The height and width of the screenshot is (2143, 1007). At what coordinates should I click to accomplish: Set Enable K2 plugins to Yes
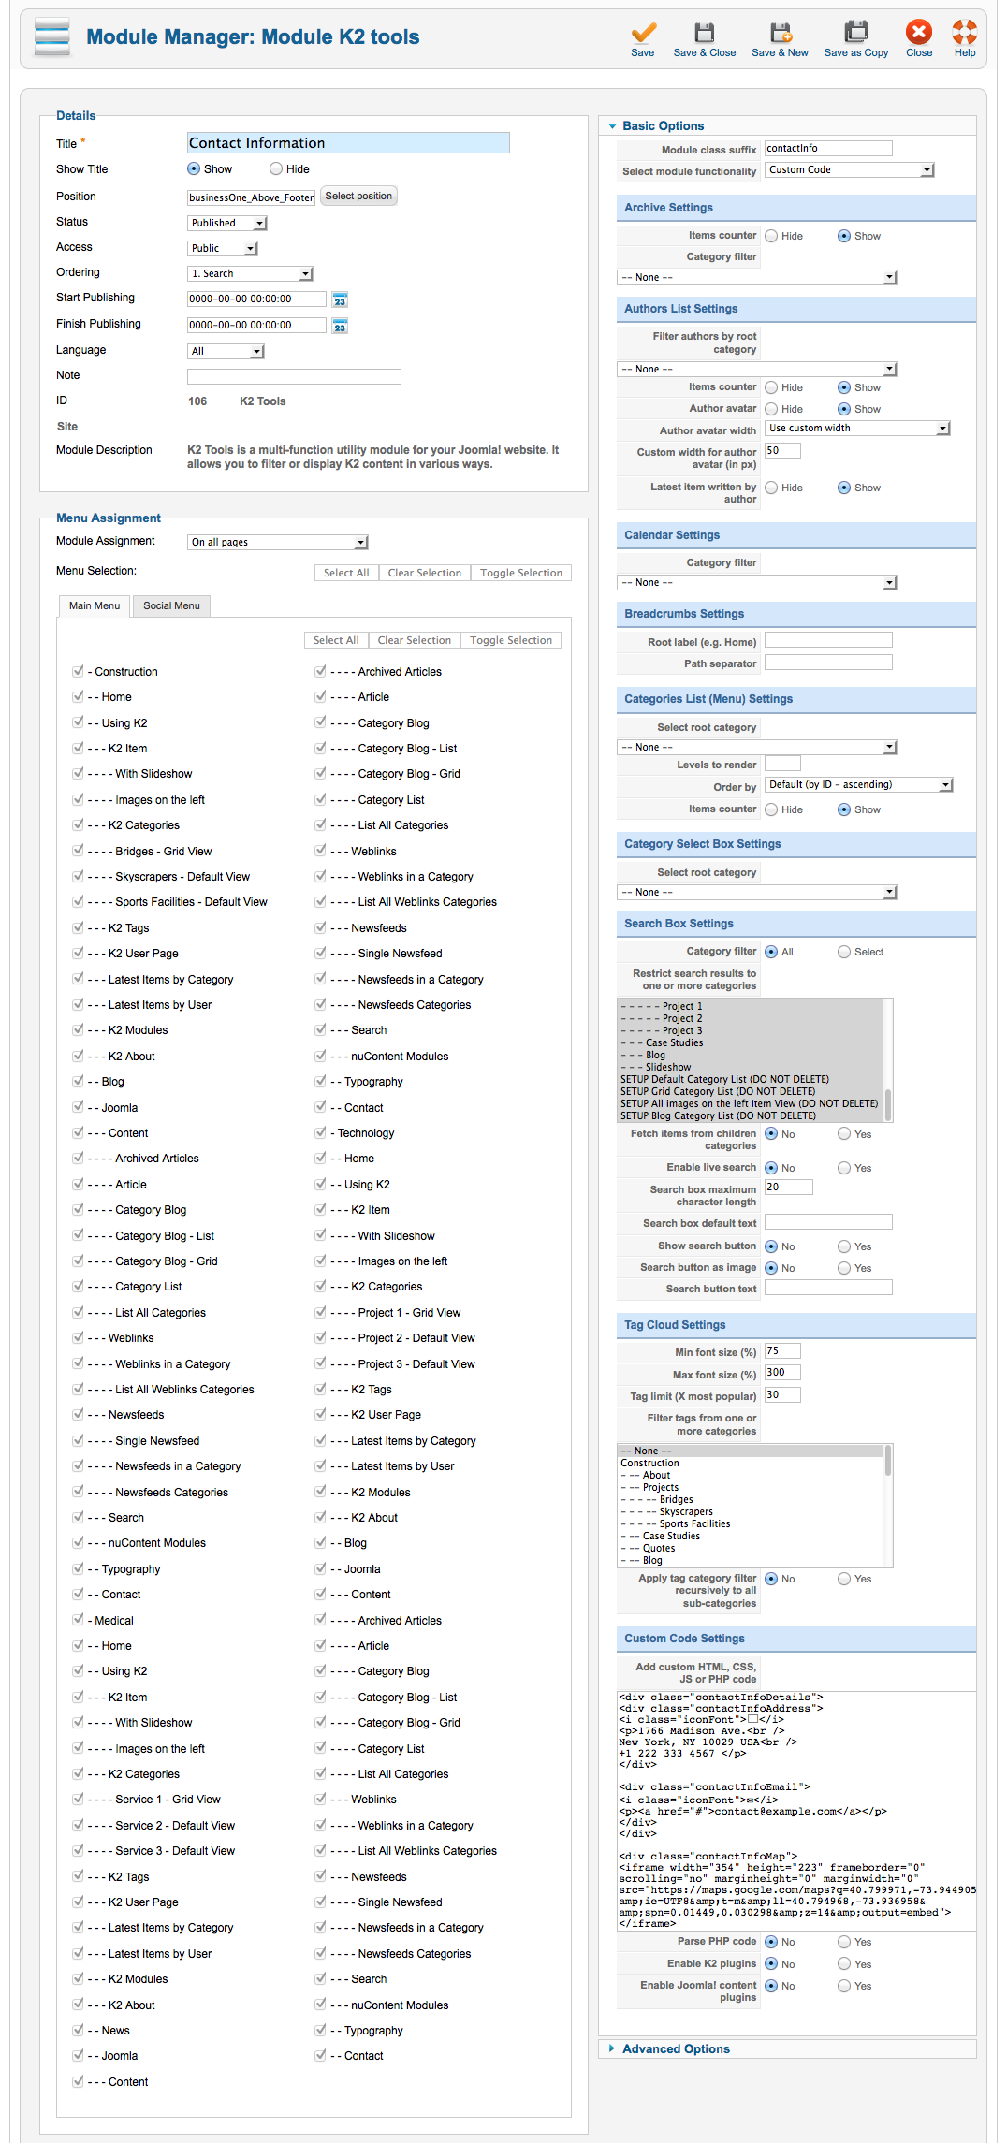tap(844, 1963)
